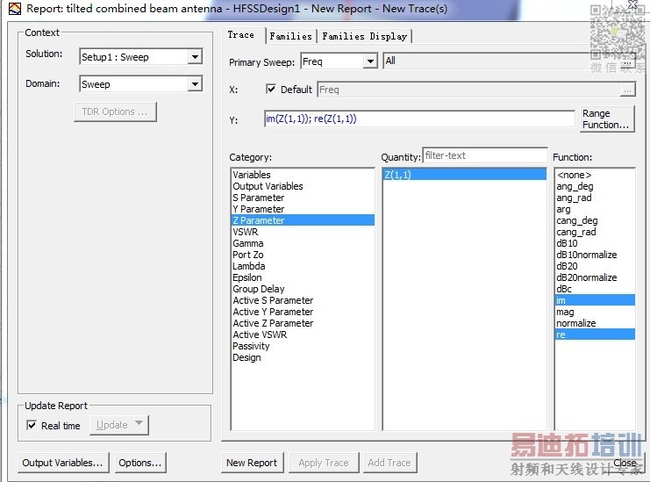Image resolution: width=650 pixels, height=482 pixels.
Task: Select Z Parameter category
Action: pos(303,220)
